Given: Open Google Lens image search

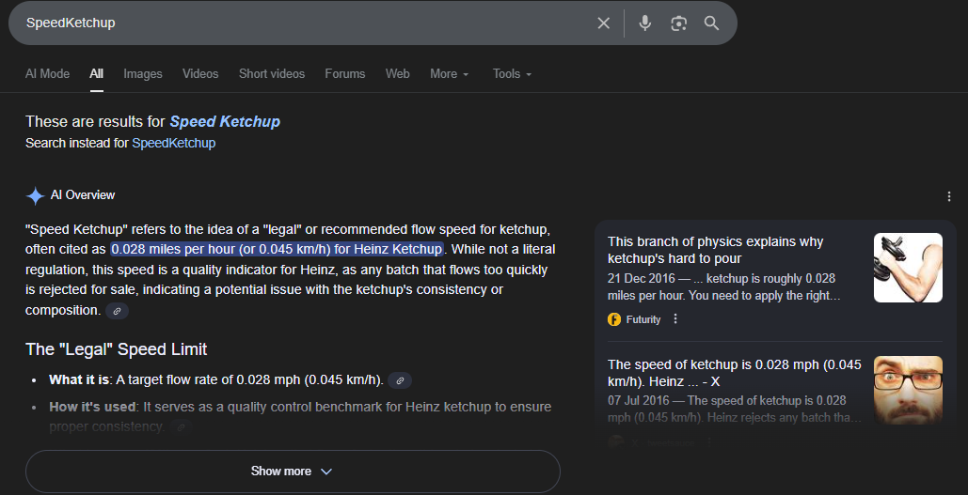Looking at the screenshot, I should click(x=678, y=23).
